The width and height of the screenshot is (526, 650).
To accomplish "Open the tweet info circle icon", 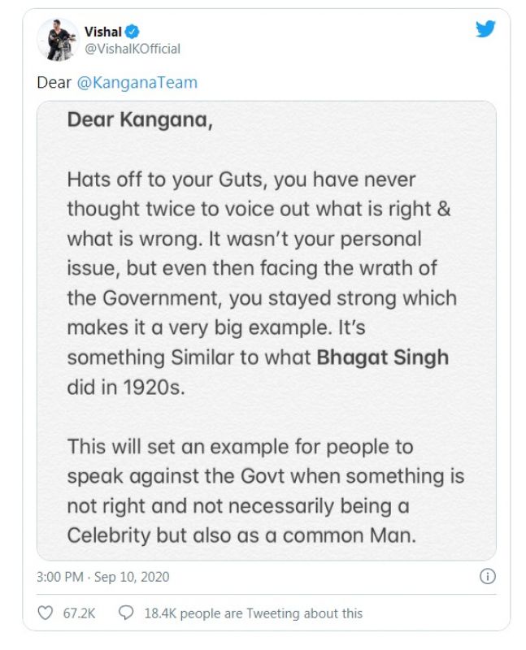I will [487, 577].
